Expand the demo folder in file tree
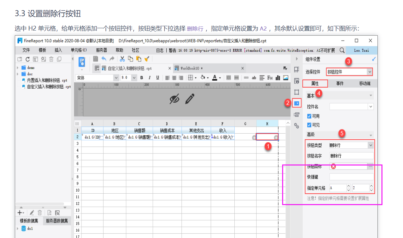The width and height of the screenshot is (403, 238). pos(18,68)
